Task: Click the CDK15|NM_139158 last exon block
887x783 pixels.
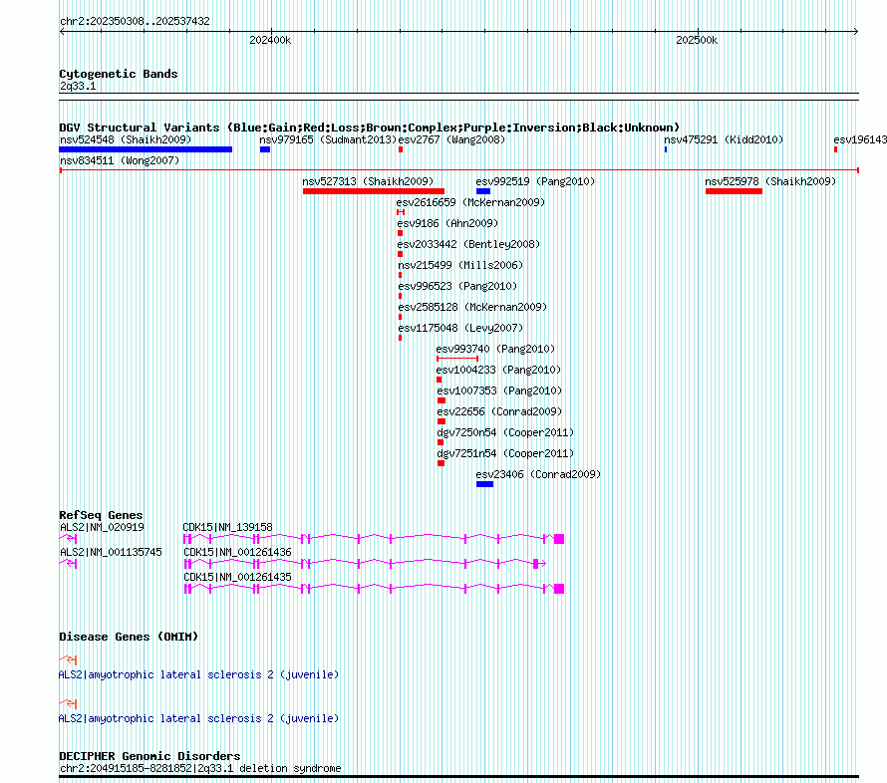Action: coord(559,539)
